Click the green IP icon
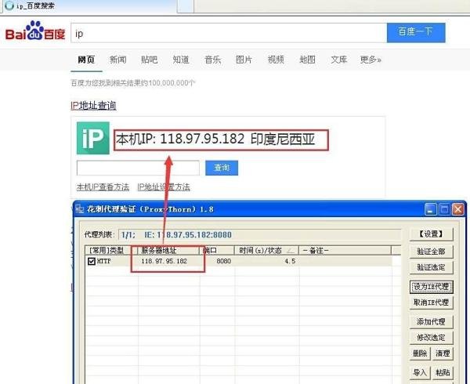The width and height of the screenshot is (470, 384). 93,138
